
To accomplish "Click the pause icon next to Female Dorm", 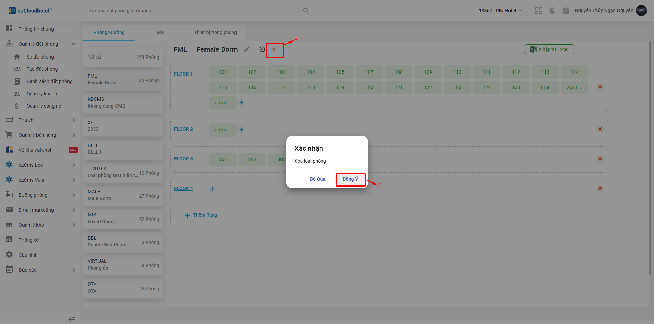I will pos(262,49).
